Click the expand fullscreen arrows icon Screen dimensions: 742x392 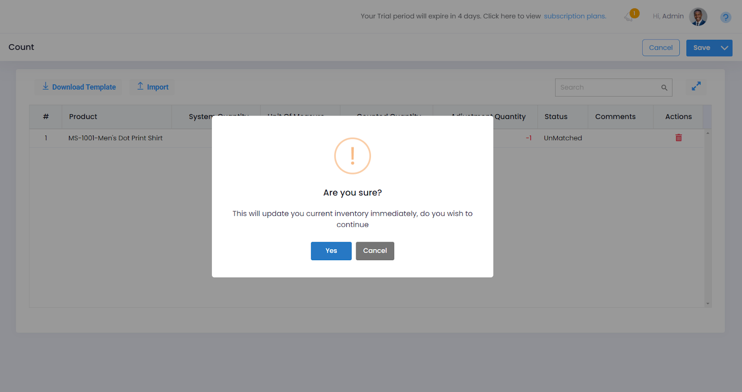(696, 87)
